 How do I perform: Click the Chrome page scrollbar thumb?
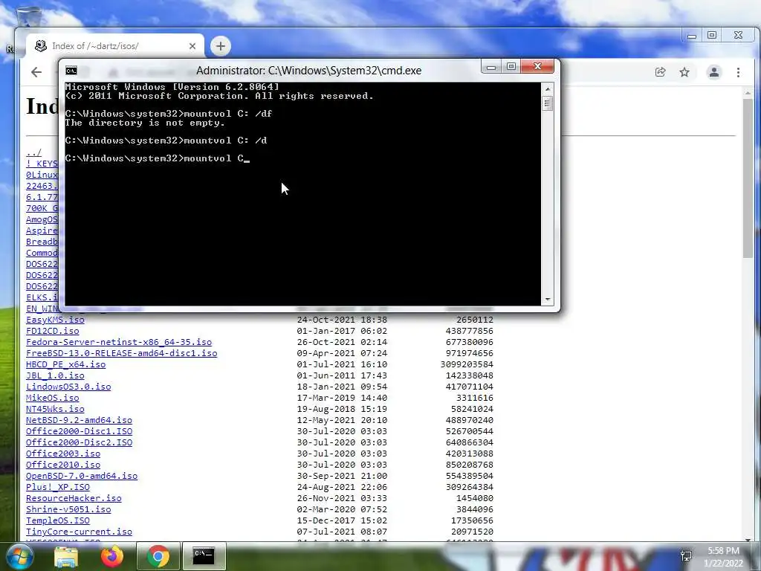click(x=748, y=178)
